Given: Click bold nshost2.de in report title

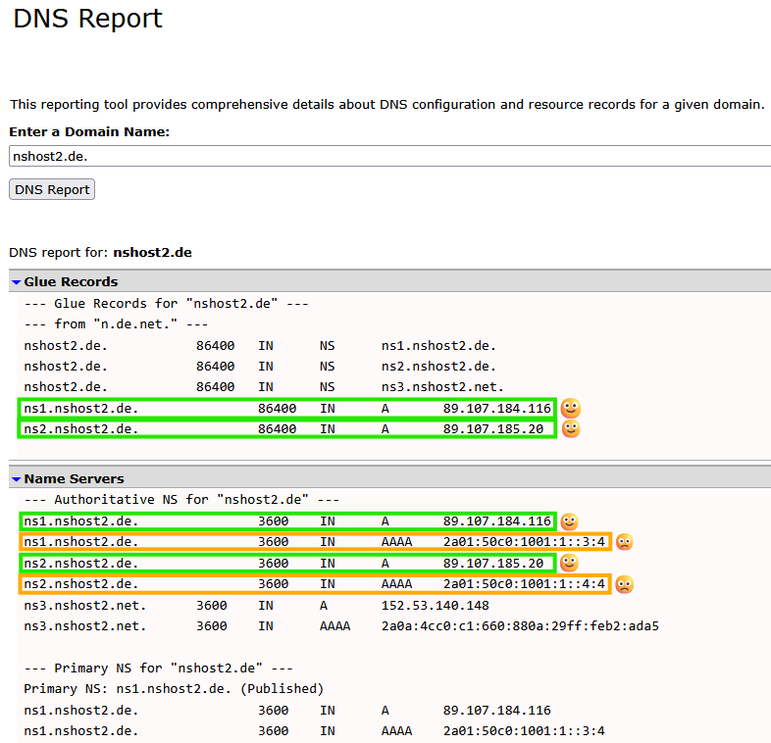Looking at the screenshot, I should [152, 253].
